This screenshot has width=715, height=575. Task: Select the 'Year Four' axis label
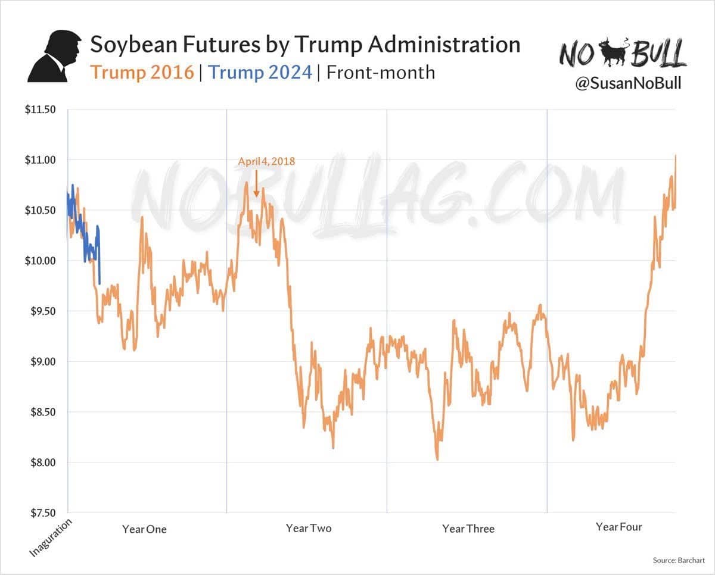tap(619, 527)
